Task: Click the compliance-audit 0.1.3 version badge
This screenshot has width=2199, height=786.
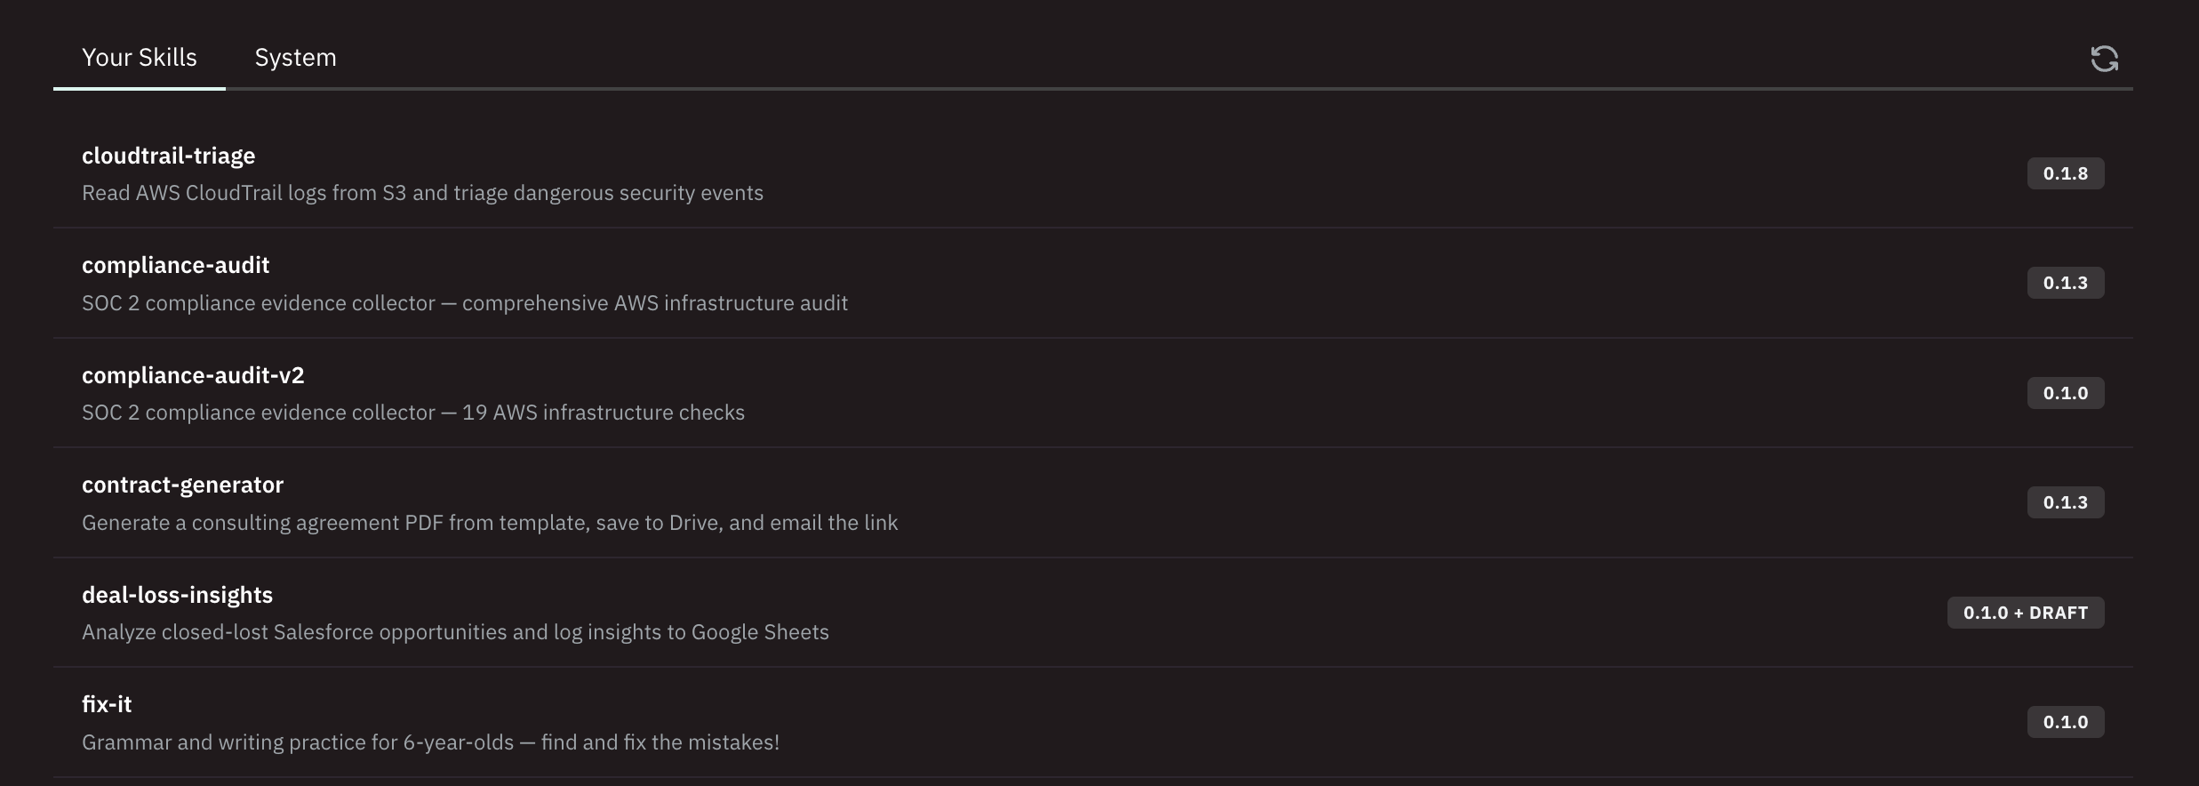Action: (2065, 283)
